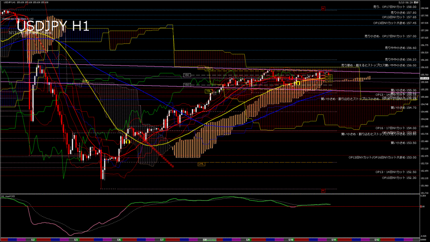Click the 5/6 date on time axis
This screenshot has width=430, height=242.
[119, 240]
